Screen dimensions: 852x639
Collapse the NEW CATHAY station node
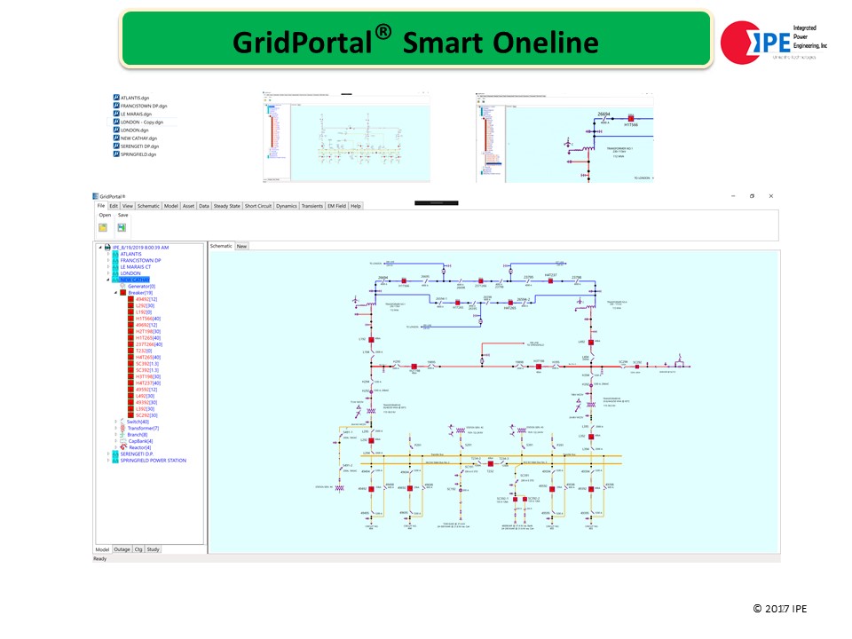pyautogui.click(x=108, y=280)
